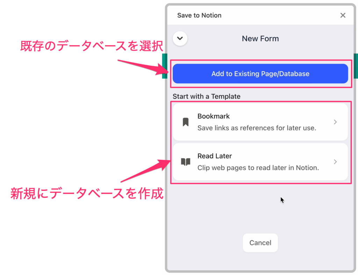Click "Clip web pages to read later" description
The height and width of the screenshot is (275, 358).
coord(258,168)
